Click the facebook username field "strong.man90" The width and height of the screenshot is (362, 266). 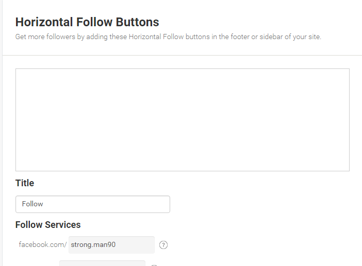coord(111,245)
